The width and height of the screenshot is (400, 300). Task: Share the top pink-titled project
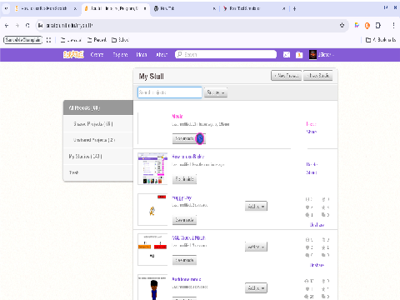click(x=312, y=132)
